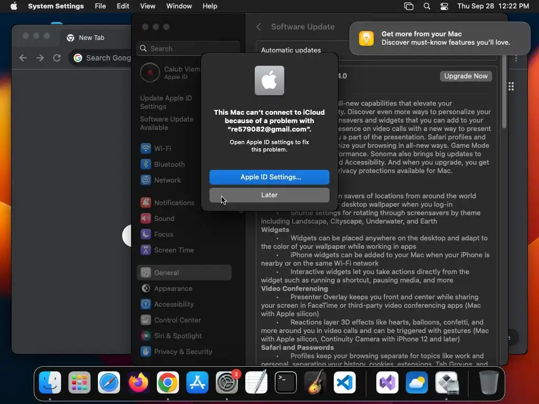Click the menu bar date and time
The height and width of the screenshot is (404, 539).
click(x=493, y=6)
